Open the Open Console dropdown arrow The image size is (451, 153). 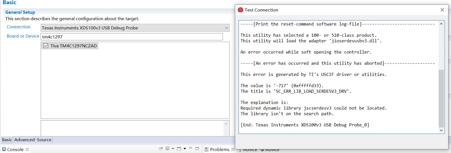pyautogui.click(x=185, y=149)
